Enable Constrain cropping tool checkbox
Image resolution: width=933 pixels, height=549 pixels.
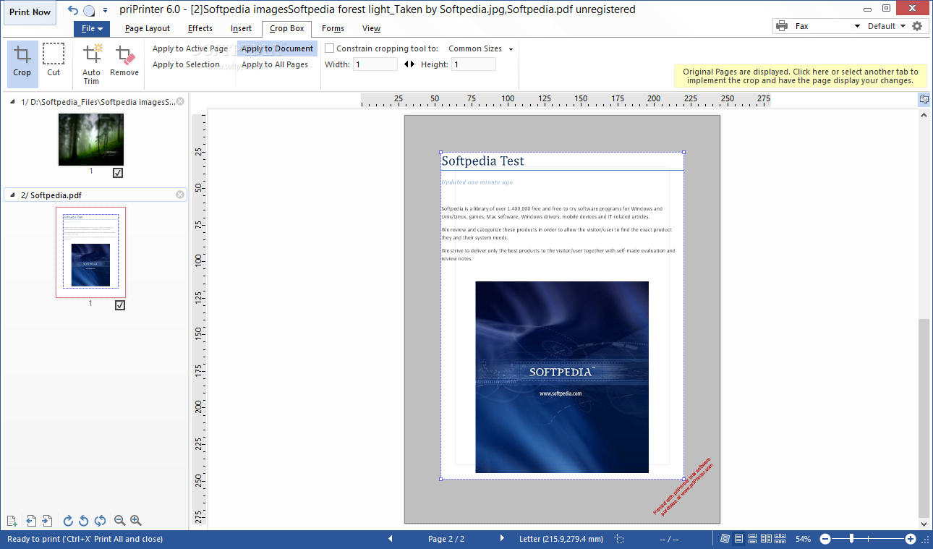pos(330,48)
